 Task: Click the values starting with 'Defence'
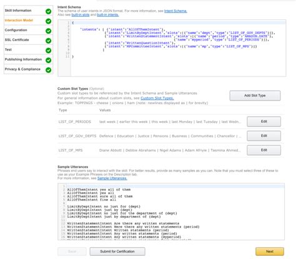(x=170, y=136)
